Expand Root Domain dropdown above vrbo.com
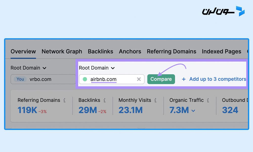 point(28,68)
